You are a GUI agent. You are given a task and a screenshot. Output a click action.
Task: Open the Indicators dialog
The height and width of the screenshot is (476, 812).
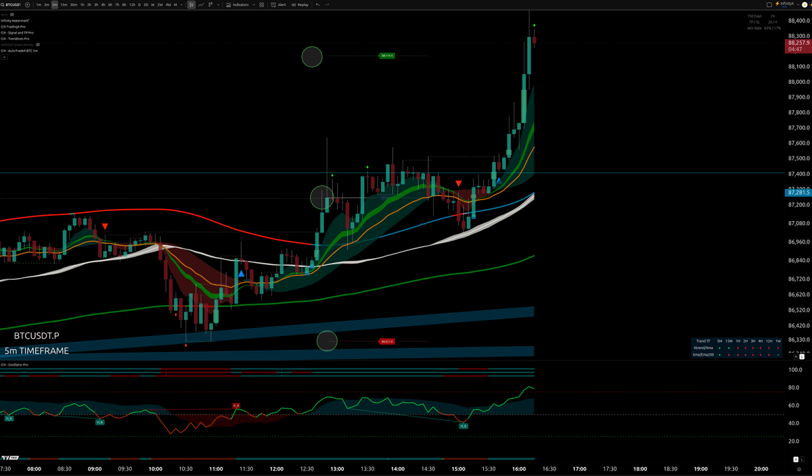tap(238, 5)
